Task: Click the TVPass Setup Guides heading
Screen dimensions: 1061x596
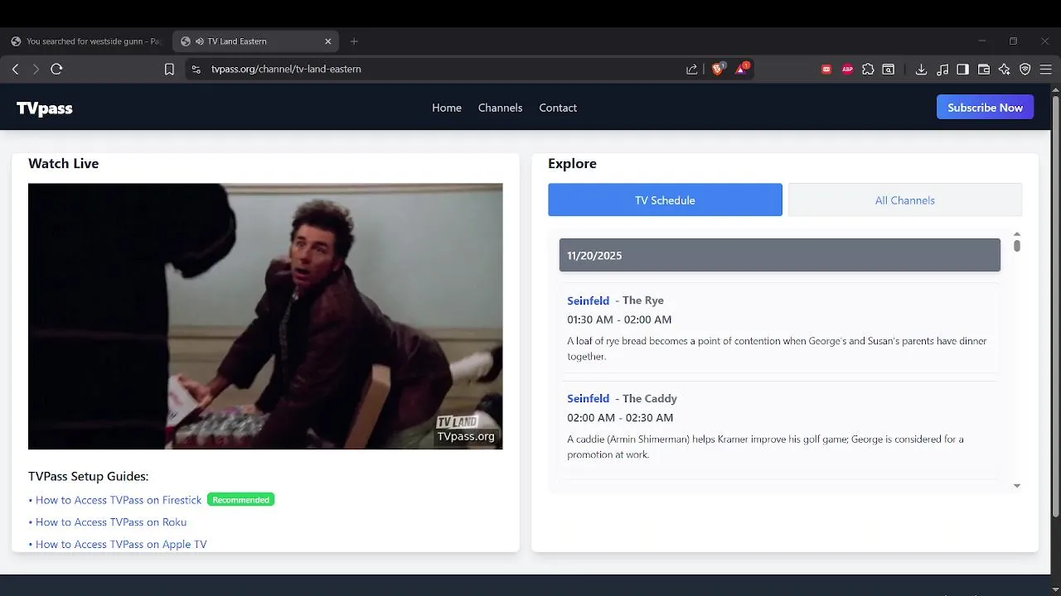Action: point(88,476)
